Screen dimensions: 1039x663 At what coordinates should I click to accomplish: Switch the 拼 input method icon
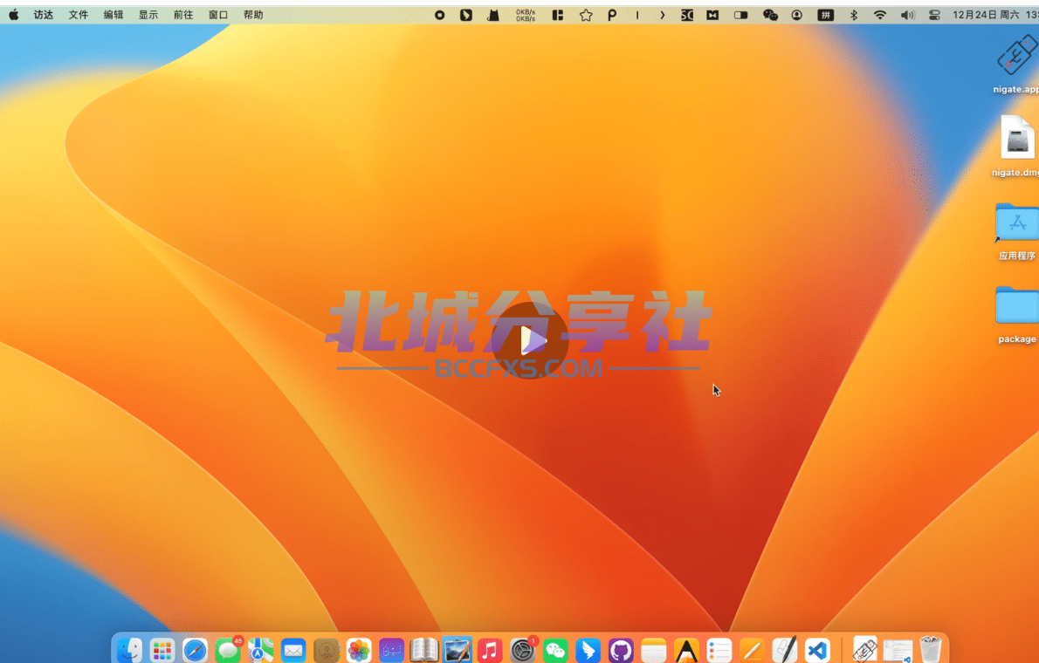(826, 15)
